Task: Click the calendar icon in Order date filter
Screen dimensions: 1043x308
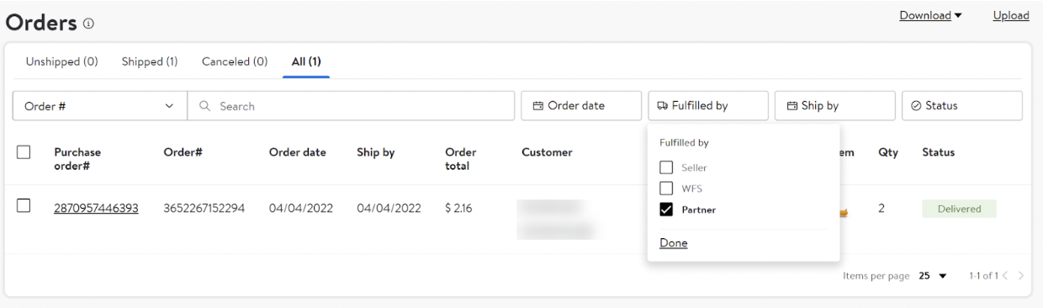Action: (x=538, y=106)
